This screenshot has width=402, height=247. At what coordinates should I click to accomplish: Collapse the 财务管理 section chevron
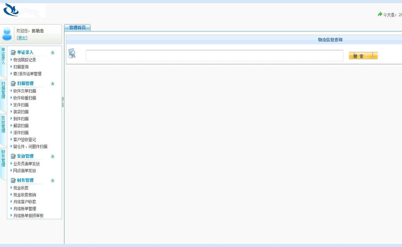[53, 181]
